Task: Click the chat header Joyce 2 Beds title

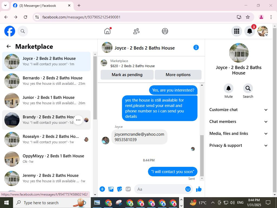Action: click(144, 48)
